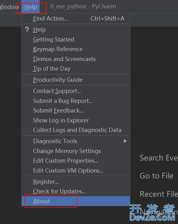Select Show Log in Explorer
This screenshot has height=224, width=178.
click(76, 121)
